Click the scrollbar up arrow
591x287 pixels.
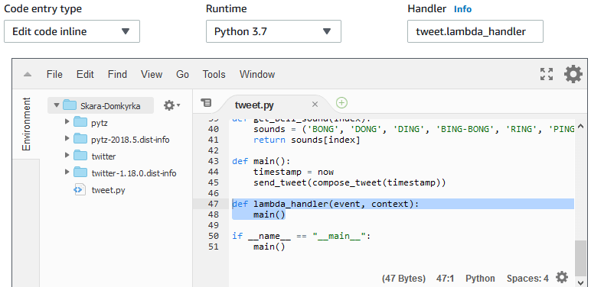click(x=581, y=126)
